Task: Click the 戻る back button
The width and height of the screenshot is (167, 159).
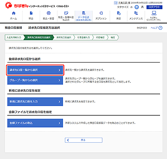Action: 83,140
